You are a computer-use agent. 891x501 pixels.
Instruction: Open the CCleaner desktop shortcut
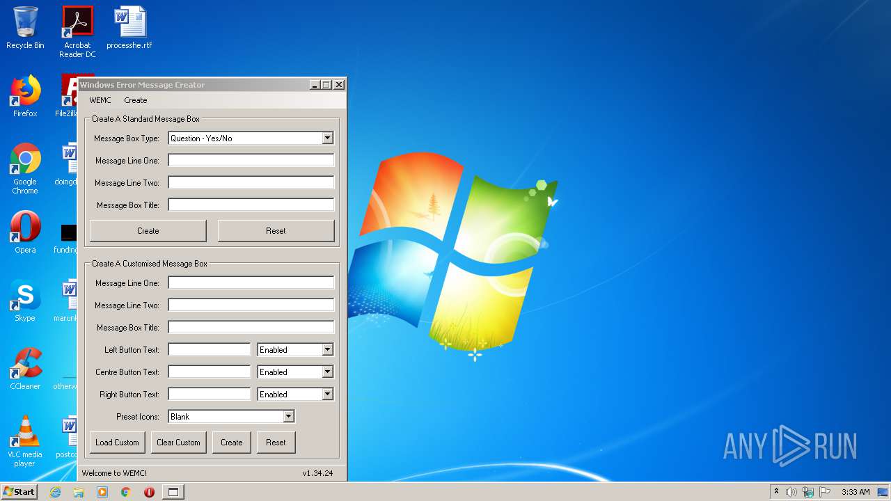pyautogui.click(x=25, y=369)
